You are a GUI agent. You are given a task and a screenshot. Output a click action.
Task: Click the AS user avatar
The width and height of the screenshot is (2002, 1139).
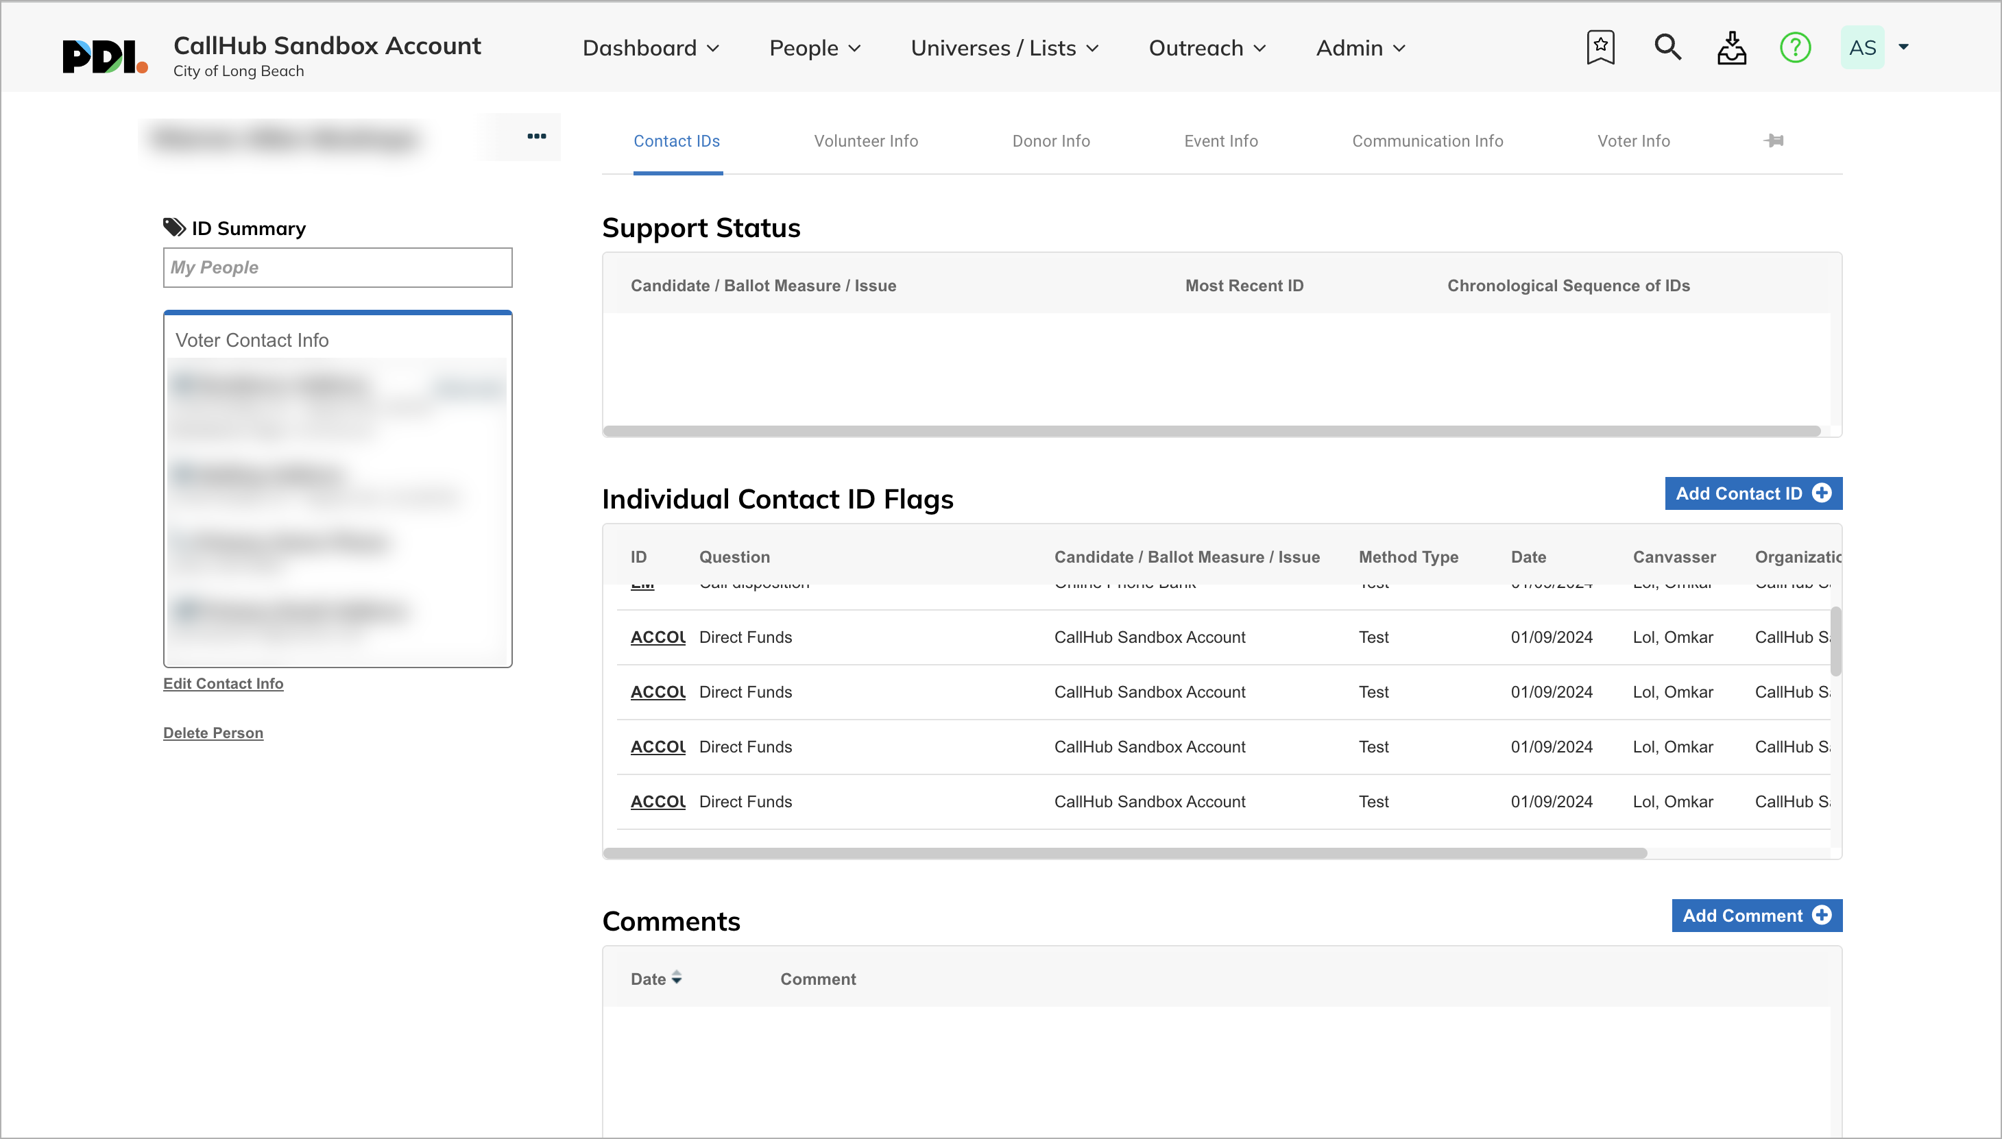click(x=1863, y=48)
